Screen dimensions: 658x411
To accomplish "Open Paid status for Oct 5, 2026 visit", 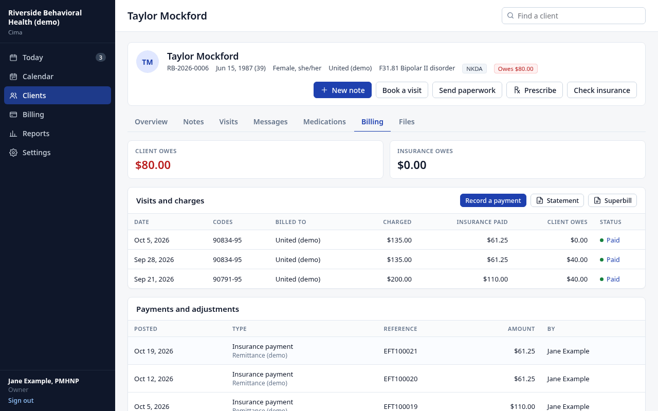I will click(613, 240).
